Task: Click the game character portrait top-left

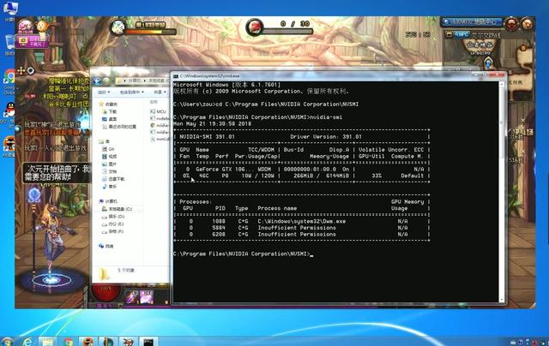Action: [26, 27]
